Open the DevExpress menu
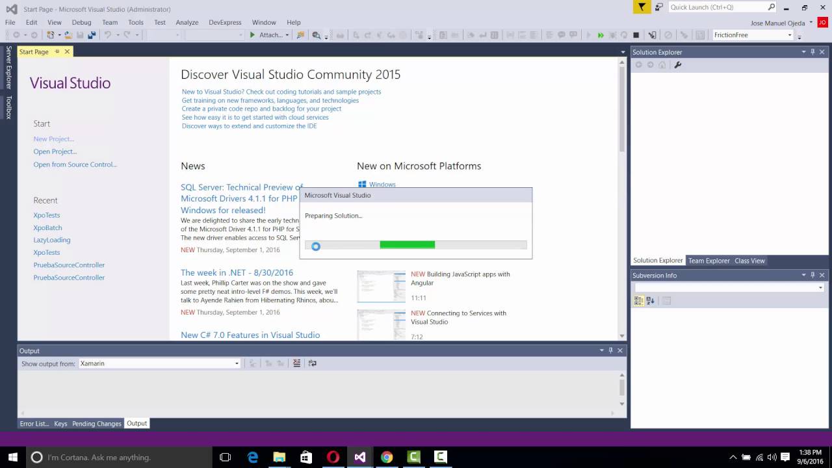The width and height of the screenshot is (832, 468). [225, 22]
